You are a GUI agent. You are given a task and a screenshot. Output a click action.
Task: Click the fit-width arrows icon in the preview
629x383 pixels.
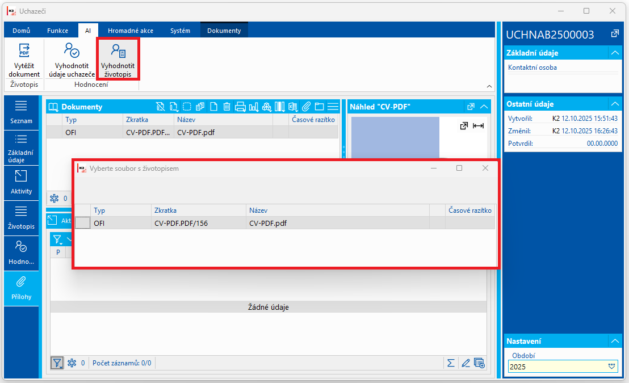(478, 126)
